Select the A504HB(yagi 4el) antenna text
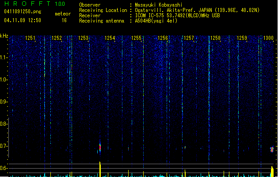 tap(156, 21)
